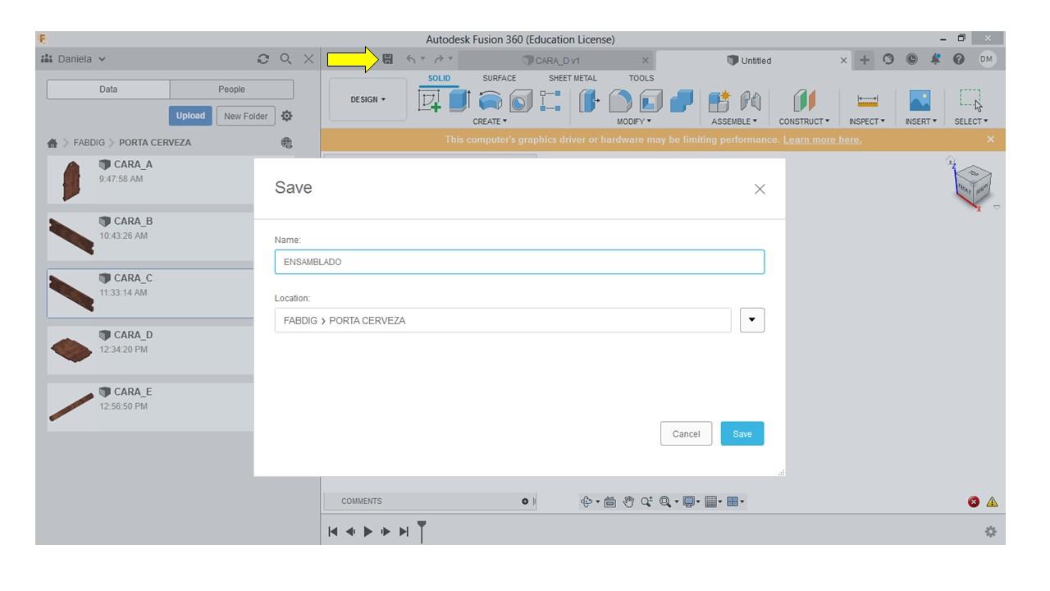Click Cancel in the Save dialog

coord(687,433)
